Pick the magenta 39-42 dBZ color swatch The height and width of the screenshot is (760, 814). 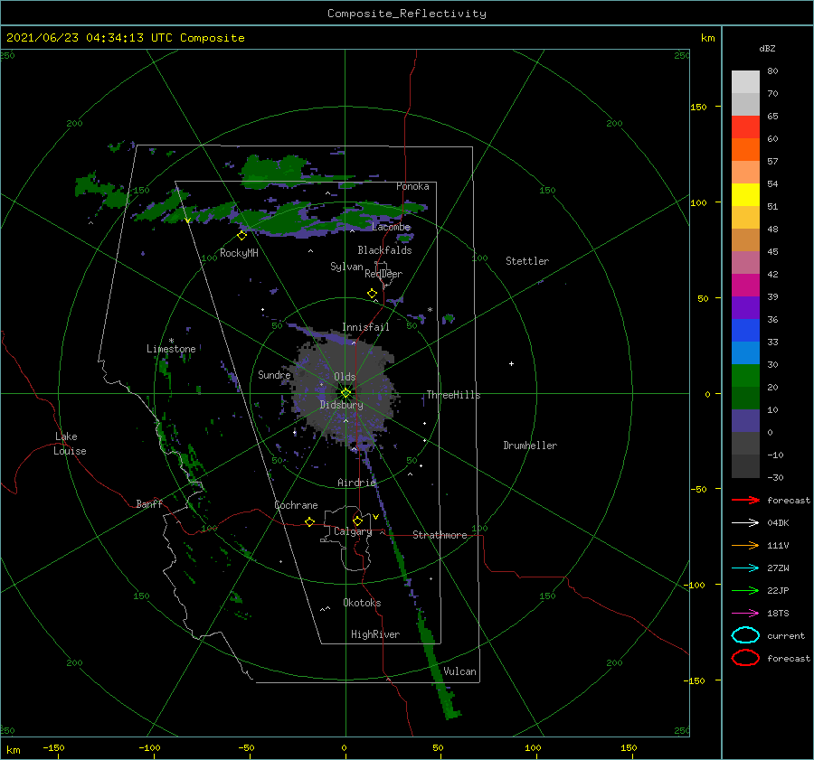(745, 286)
